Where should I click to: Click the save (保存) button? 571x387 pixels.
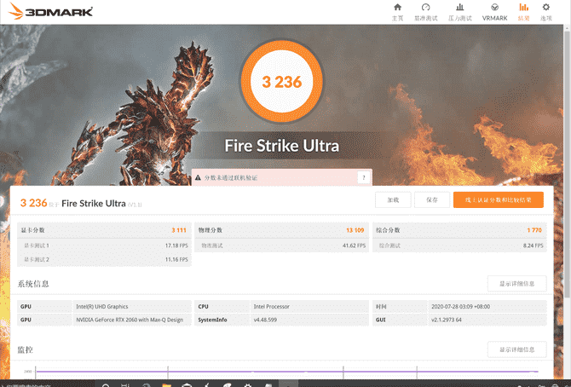(x=432, y=200)
